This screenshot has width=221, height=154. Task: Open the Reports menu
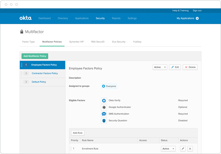(x=116, y=18)
